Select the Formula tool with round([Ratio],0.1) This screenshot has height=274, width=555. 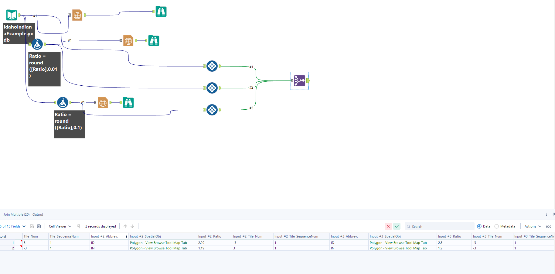63,102
